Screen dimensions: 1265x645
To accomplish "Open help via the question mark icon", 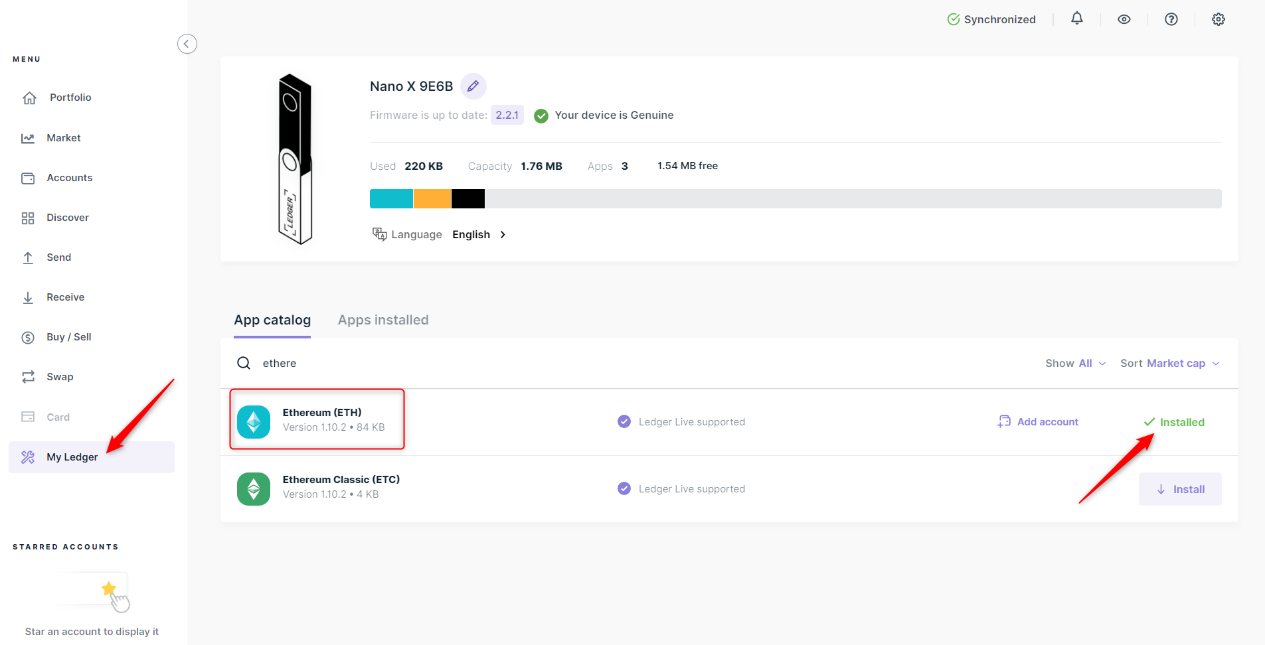I will tap(1171, 19).
